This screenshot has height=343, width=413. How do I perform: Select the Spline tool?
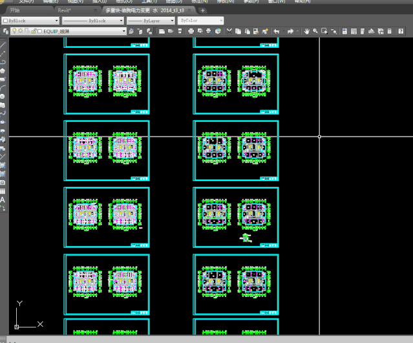coord(3,114)
